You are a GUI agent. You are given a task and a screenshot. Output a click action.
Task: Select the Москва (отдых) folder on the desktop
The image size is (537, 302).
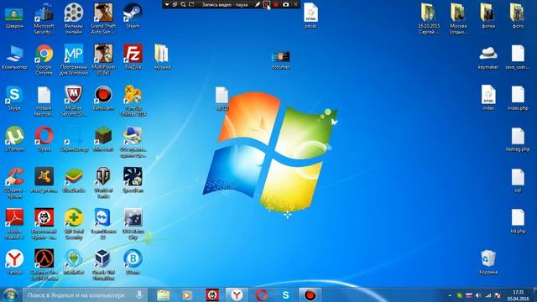(458, 18)
